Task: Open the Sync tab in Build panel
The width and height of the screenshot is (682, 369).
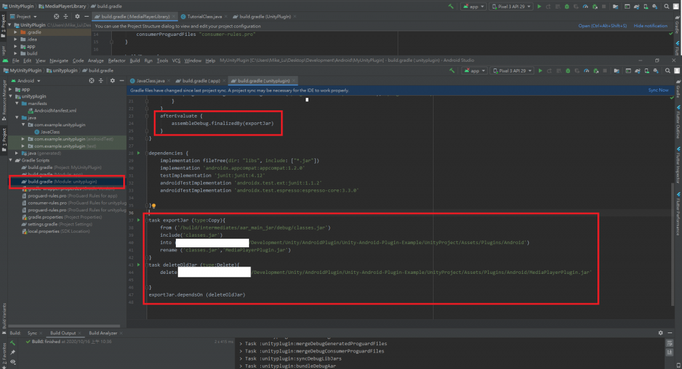Action: [x=32, y=333]
